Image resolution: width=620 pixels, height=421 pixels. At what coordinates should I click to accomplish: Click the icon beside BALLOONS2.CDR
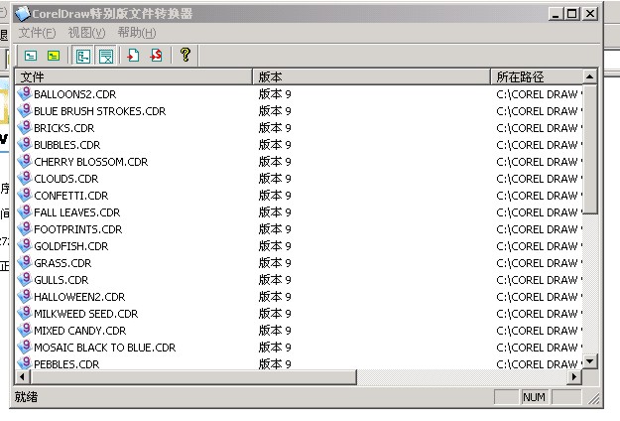25,93
